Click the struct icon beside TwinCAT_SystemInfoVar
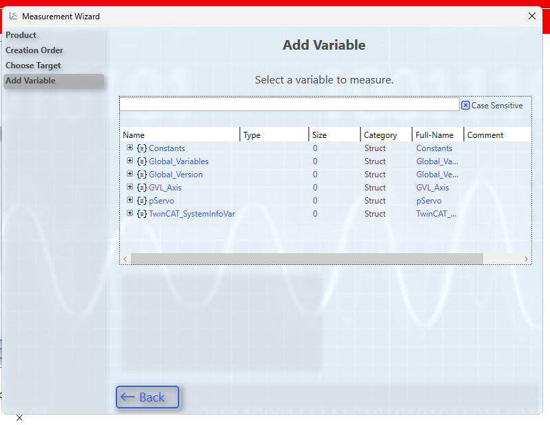This screenshot has height=425, width=550. pyautogui.click(x=142, y=214)
